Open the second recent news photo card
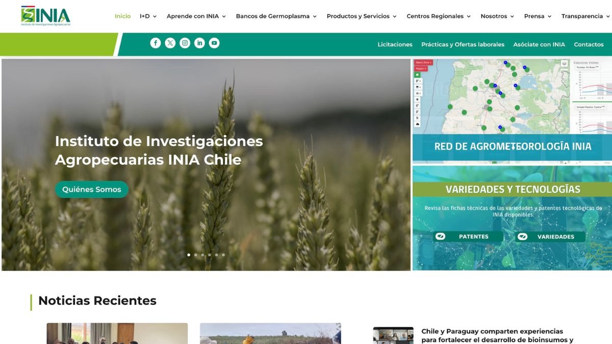The width and height of the screenshot is (612, 344). coord(270,333)
